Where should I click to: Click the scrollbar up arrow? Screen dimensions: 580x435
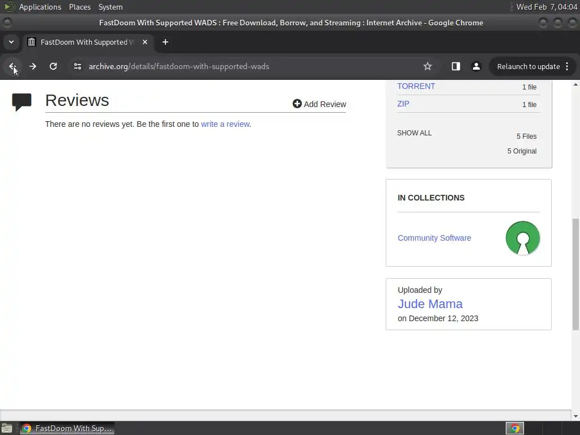tap(575, 85)
